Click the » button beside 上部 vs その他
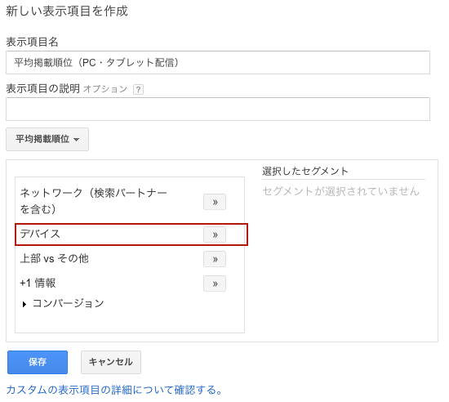 pos(215,259)
